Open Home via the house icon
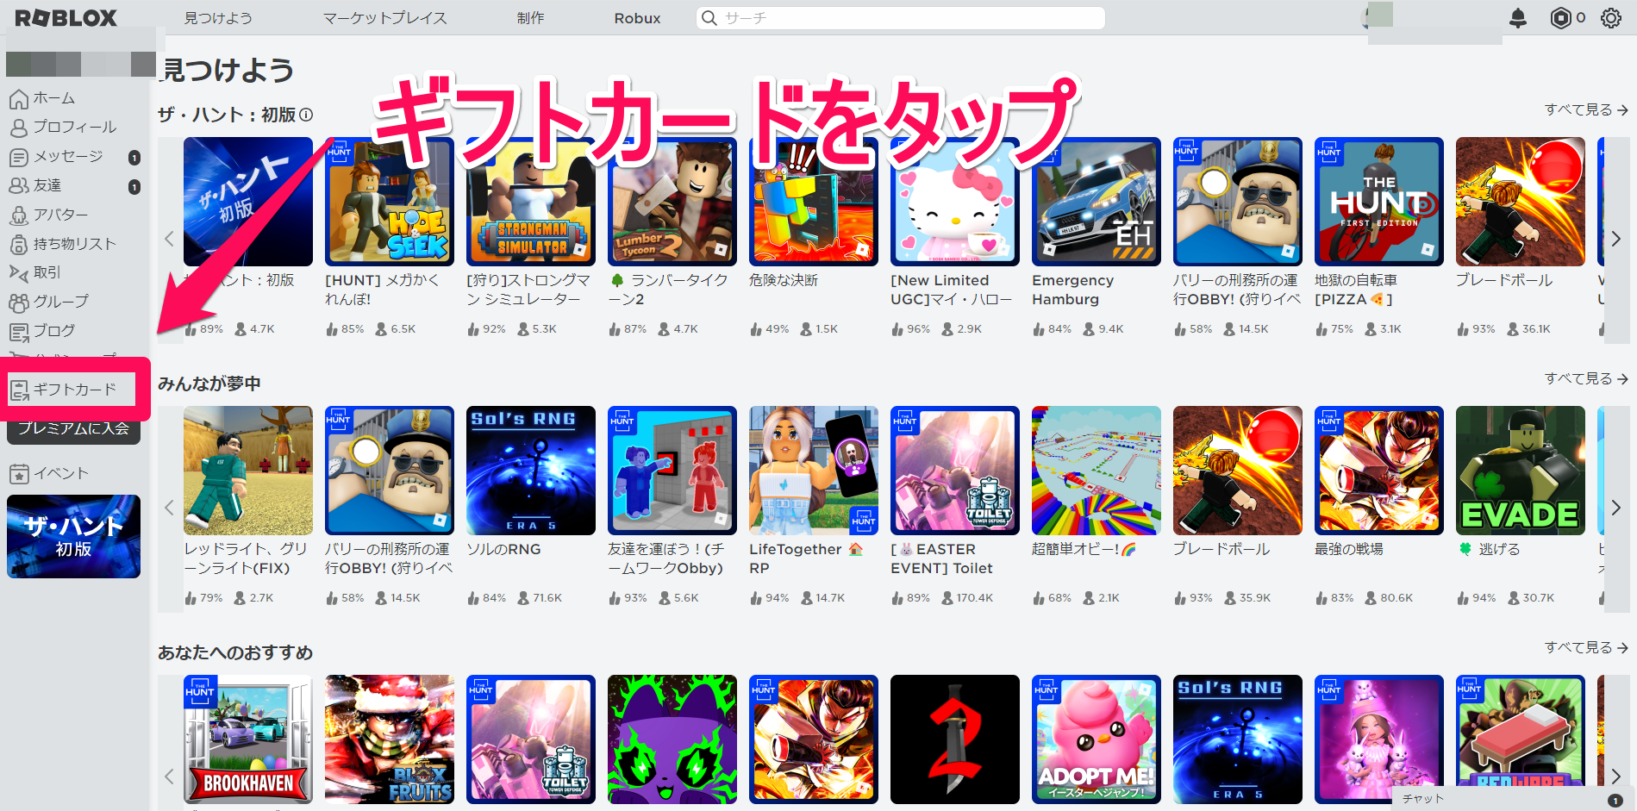This screenshot has width=1637, height=811. [x=19, y=98]
